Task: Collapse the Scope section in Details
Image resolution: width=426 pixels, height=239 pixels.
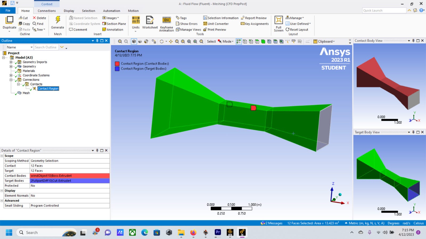Action: pos(2,156)
